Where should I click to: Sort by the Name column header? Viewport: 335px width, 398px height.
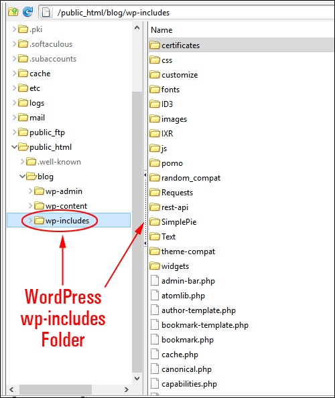(161, 30)
